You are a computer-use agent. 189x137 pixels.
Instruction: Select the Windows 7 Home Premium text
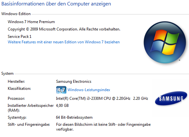point(31,22)
